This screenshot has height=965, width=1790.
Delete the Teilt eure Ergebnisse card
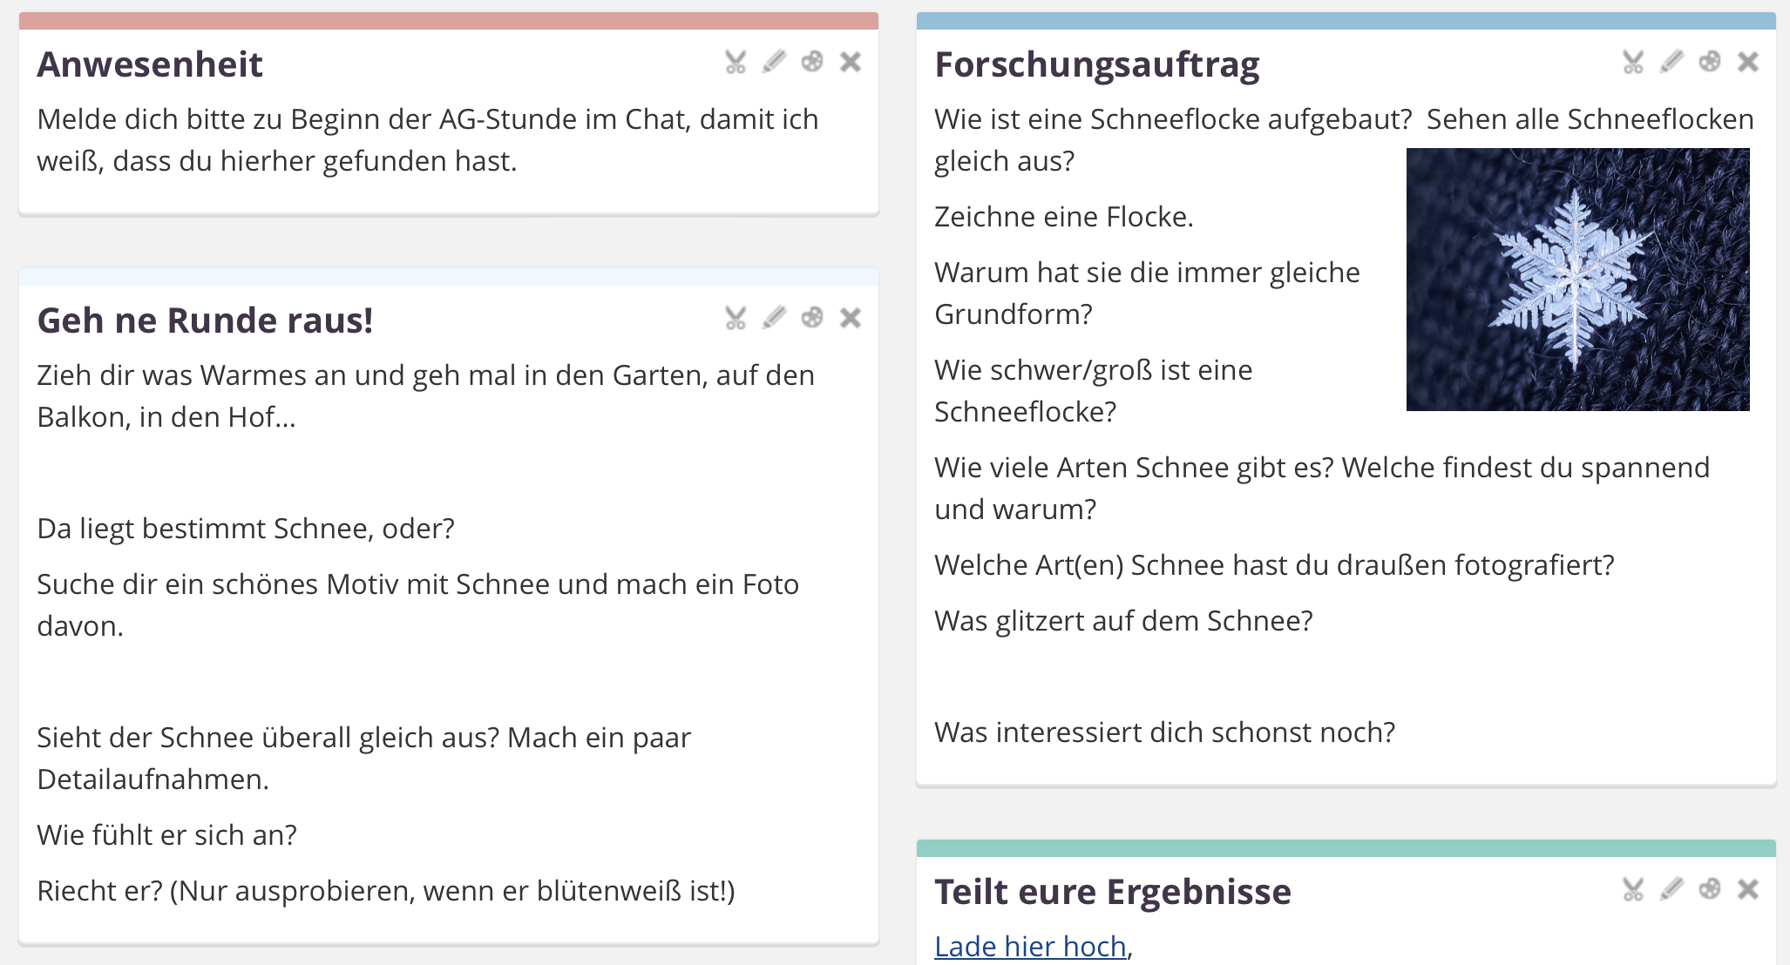coord(1748,889)
